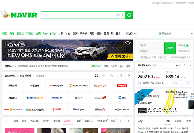Open 머니투데이 newspaper logo
The width and height of the screenshot is (194, 133).
click(x=56, y=86)
